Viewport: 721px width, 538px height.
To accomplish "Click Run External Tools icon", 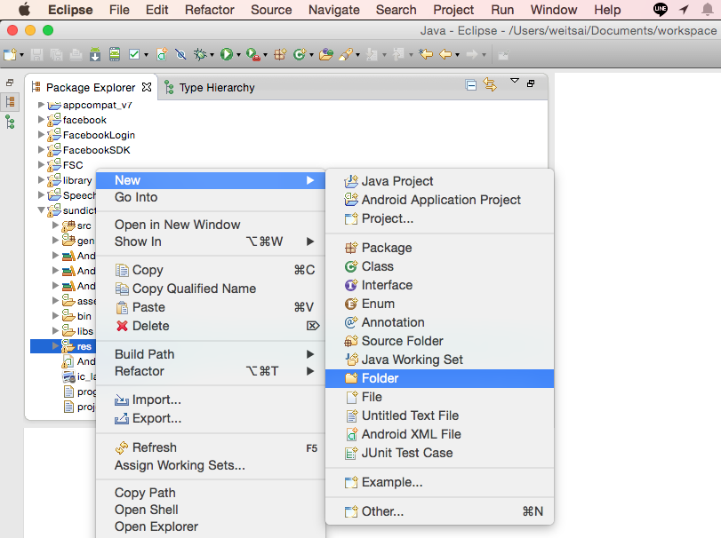I will (x=252, y=55).
